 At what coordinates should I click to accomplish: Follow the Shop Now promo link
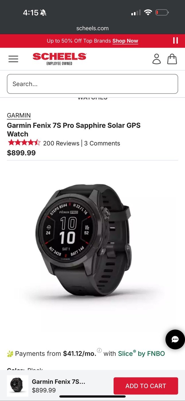pyautogui.click(x=125, y=41)
